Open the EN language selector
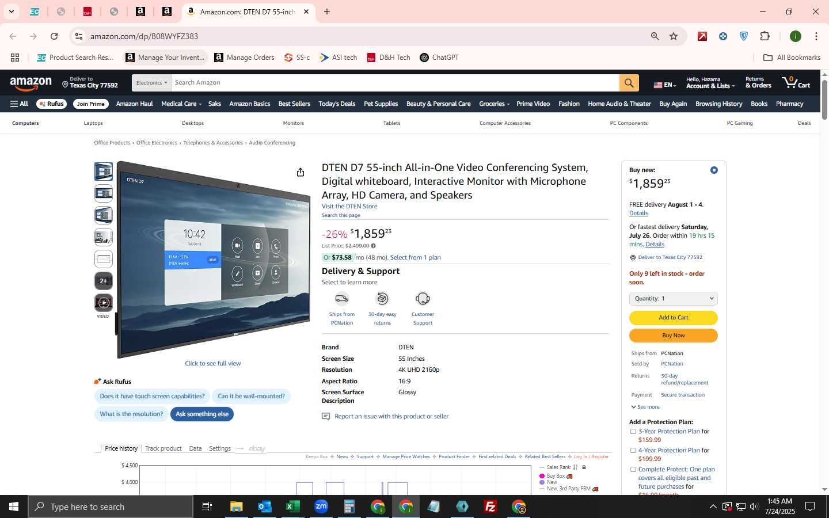 (x=664, y=85)
